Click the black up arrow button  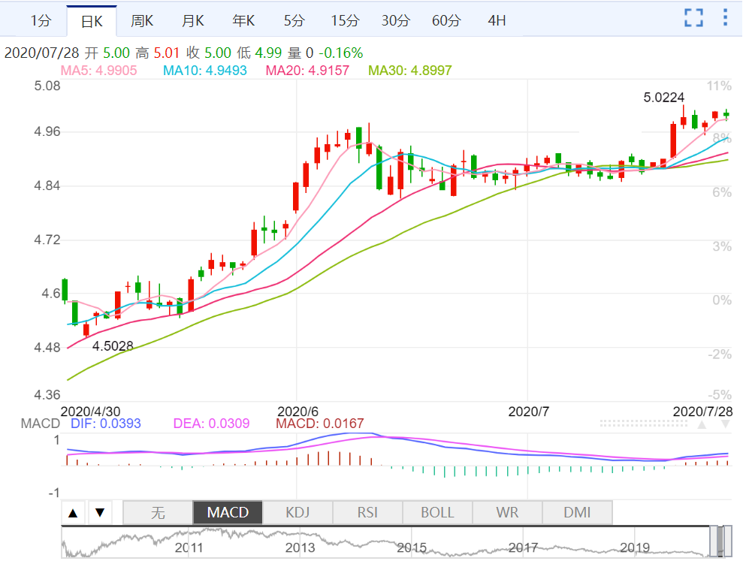[73, 513]
